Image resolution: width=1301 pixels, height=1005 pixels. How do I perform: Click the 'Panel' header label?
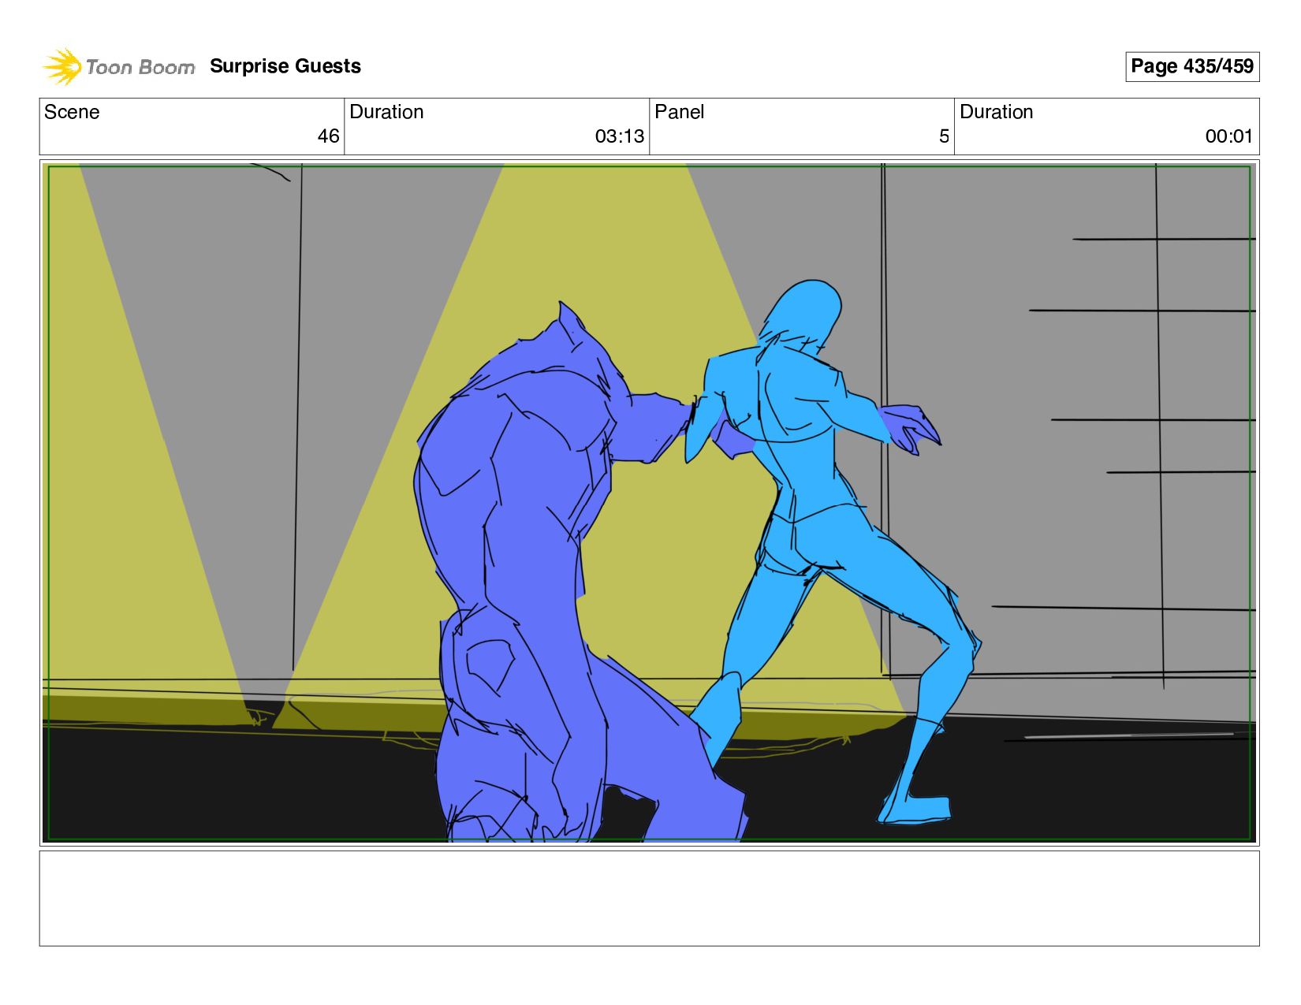(x=680, y=112)
